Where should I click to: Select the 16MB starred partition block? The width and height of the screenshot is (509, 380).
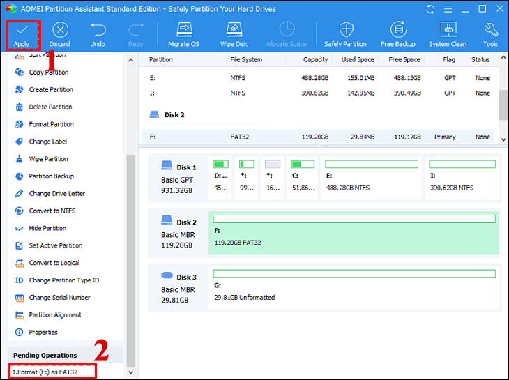click(273, 178)
